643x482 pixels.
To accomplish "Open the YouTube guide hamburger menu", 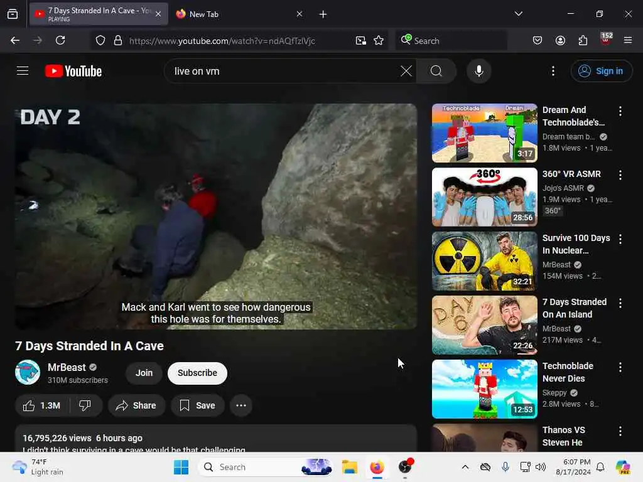I will coord(23,71).
